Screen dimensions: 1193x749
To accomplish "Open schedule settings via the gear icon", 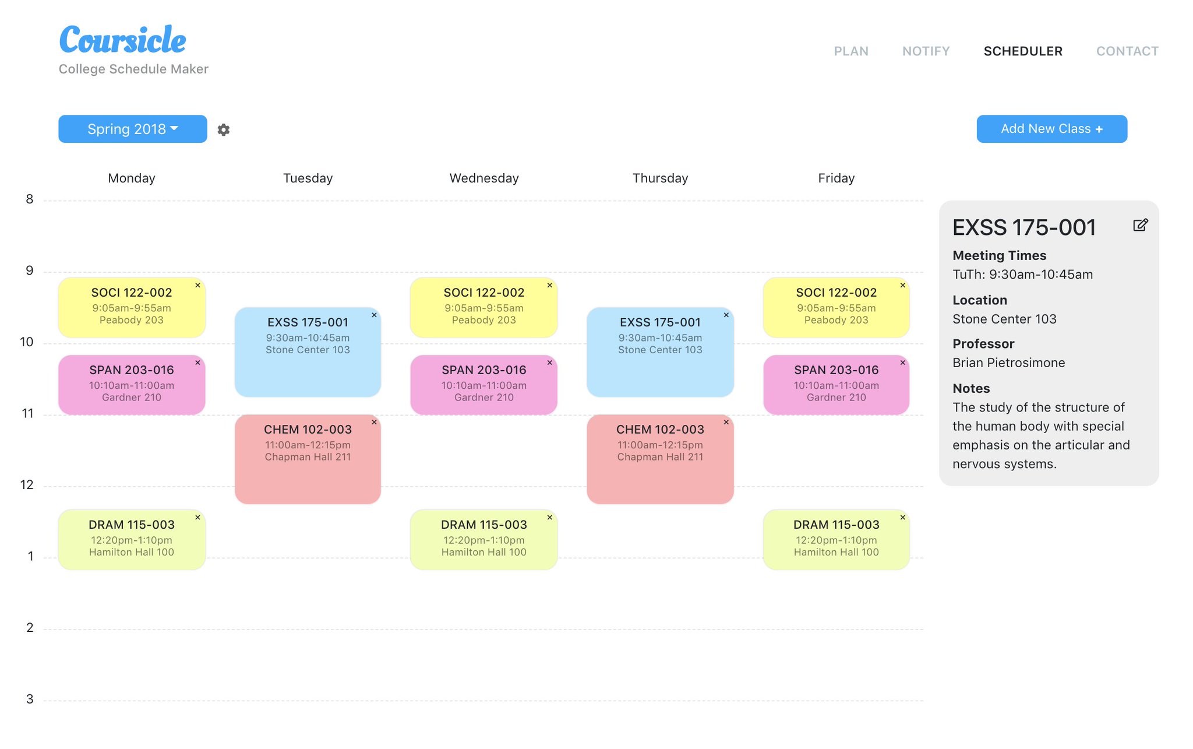I will [x=224, y=129].
